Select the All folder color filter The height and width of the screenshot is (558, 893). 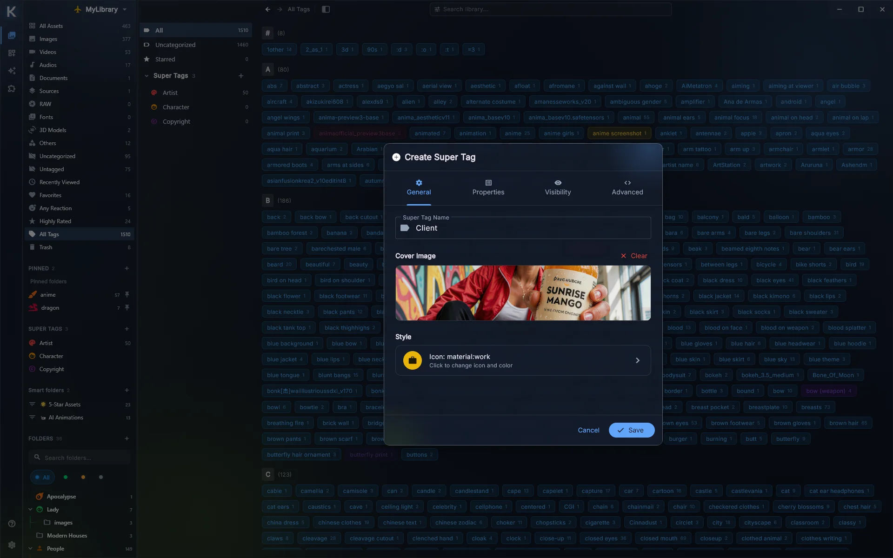42,477
